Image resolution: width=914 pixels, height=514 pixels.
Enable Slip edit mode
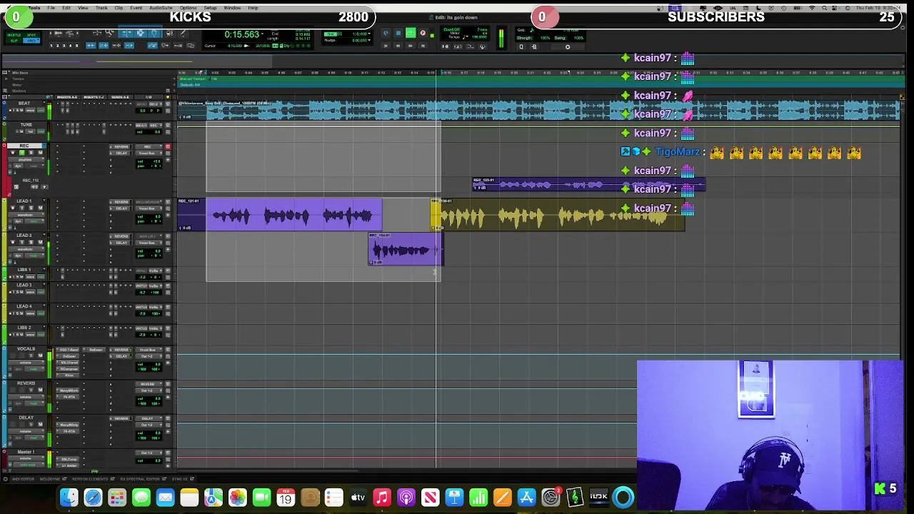(x=14, y=41)
